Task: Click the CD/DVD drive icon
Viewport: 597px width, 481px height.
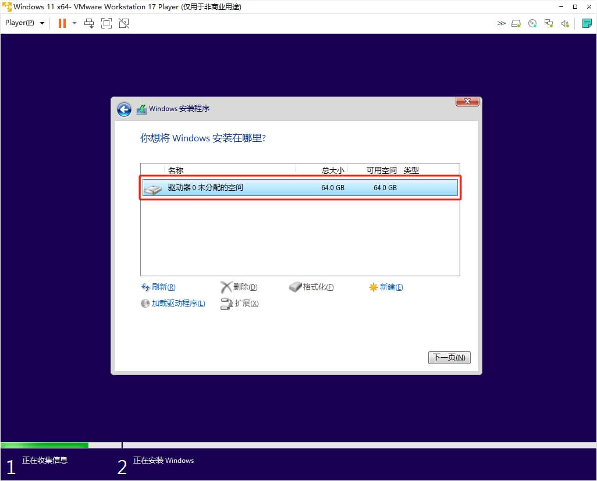Action: tap(532, 23)
